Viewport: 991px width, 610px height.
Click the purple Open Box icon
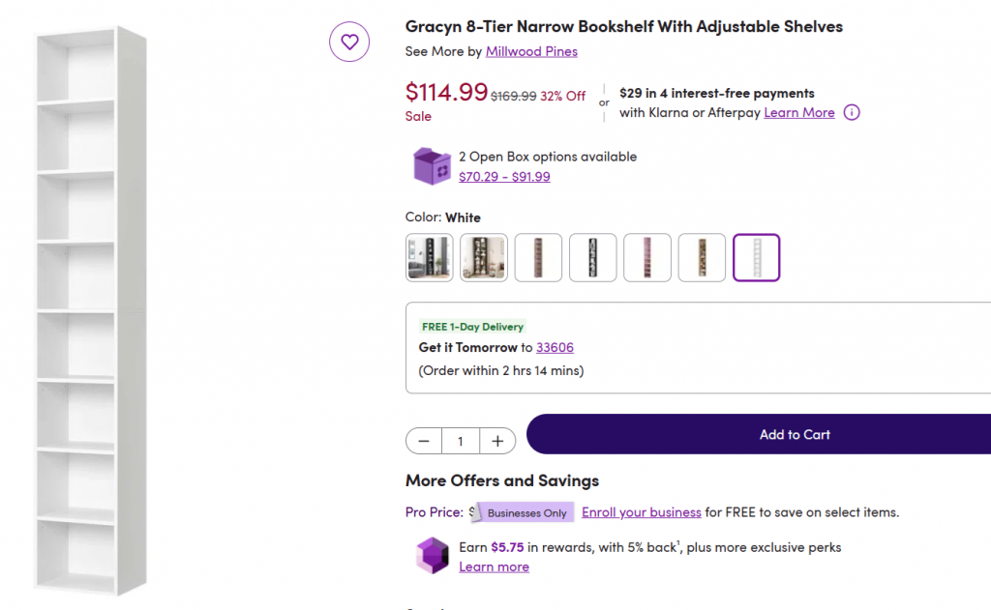pos(432,165)
